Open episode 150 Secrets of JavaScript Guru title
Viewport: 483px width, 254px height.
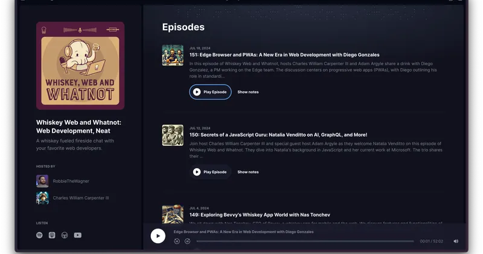tap(278, 135)
